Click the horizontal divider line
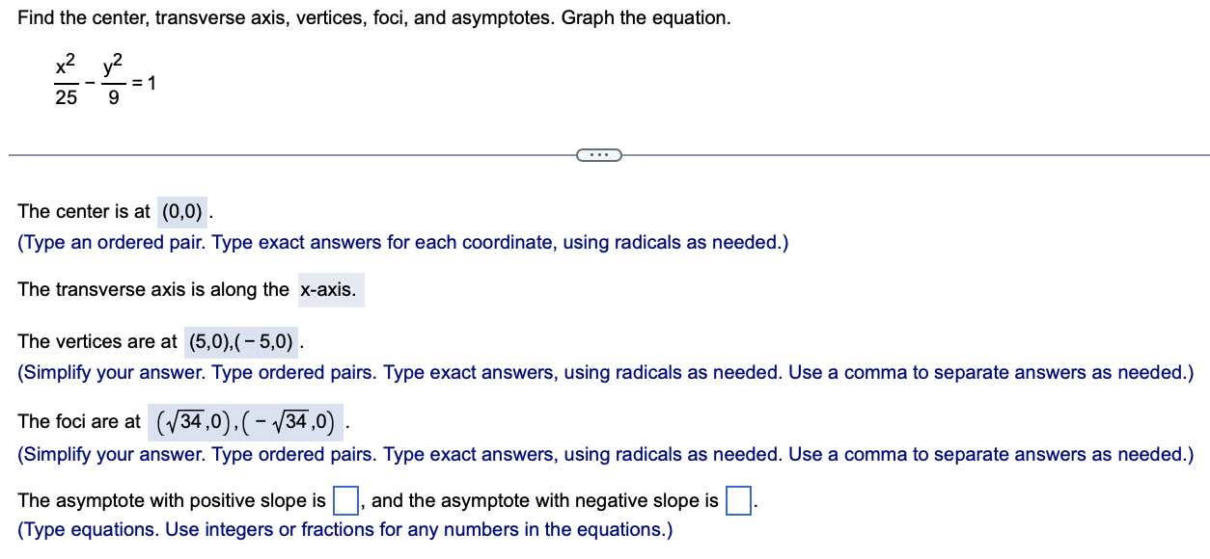The image size is (1210, 559). 289,153
